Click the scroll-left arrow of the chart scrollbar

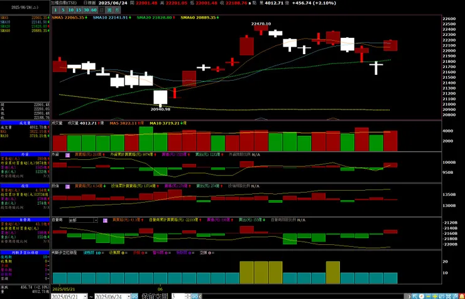[x=200, y=296]
